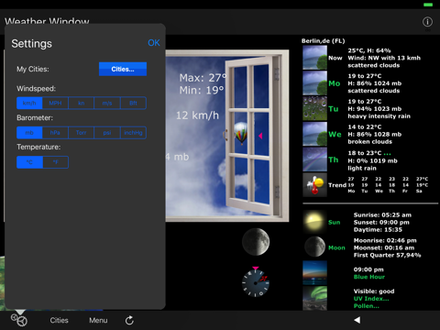Image resolution: width=440 pixels, height=330 pixels.
Task: Tap 'heavy intensity rain' forecast text
Action: coord(379,116)
